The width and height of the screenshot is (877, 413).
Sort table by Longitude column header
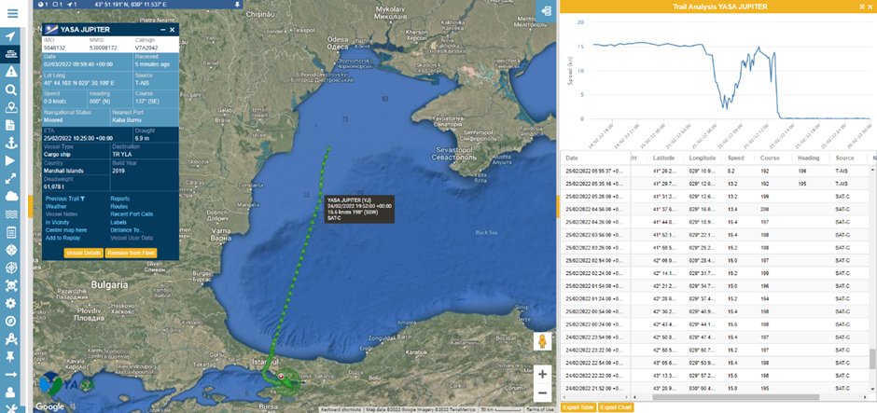click(x=702, y=158)
